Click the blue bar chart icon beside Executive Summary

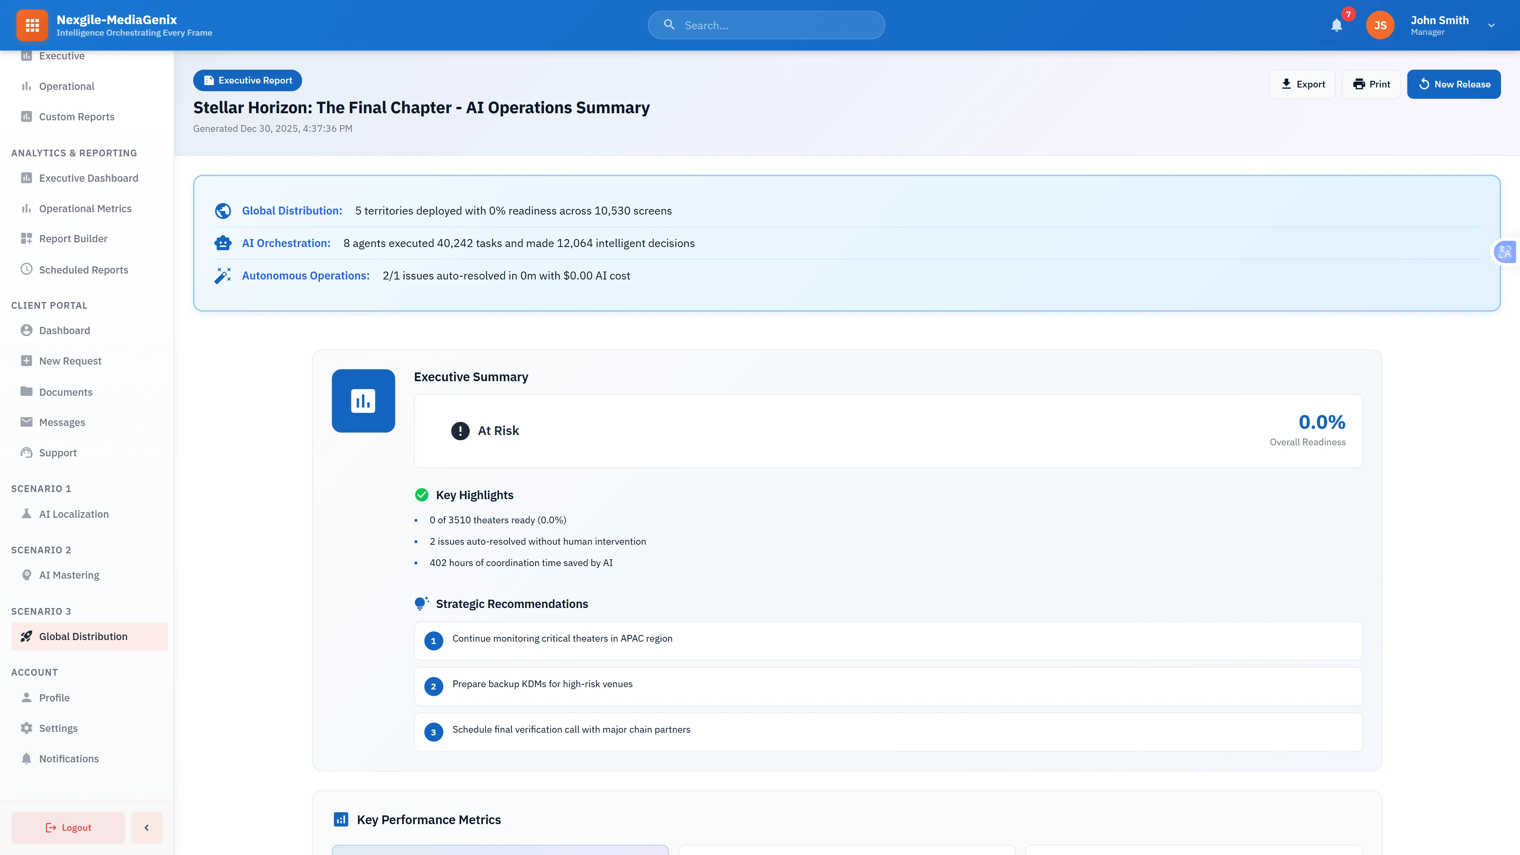point(363,401)
